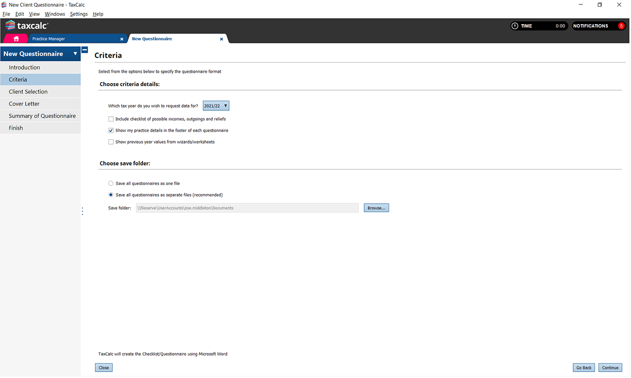Enable checklist of possible incomes checkbox
The height and width of the screenshot is (378, 631).
click(111, 119)
